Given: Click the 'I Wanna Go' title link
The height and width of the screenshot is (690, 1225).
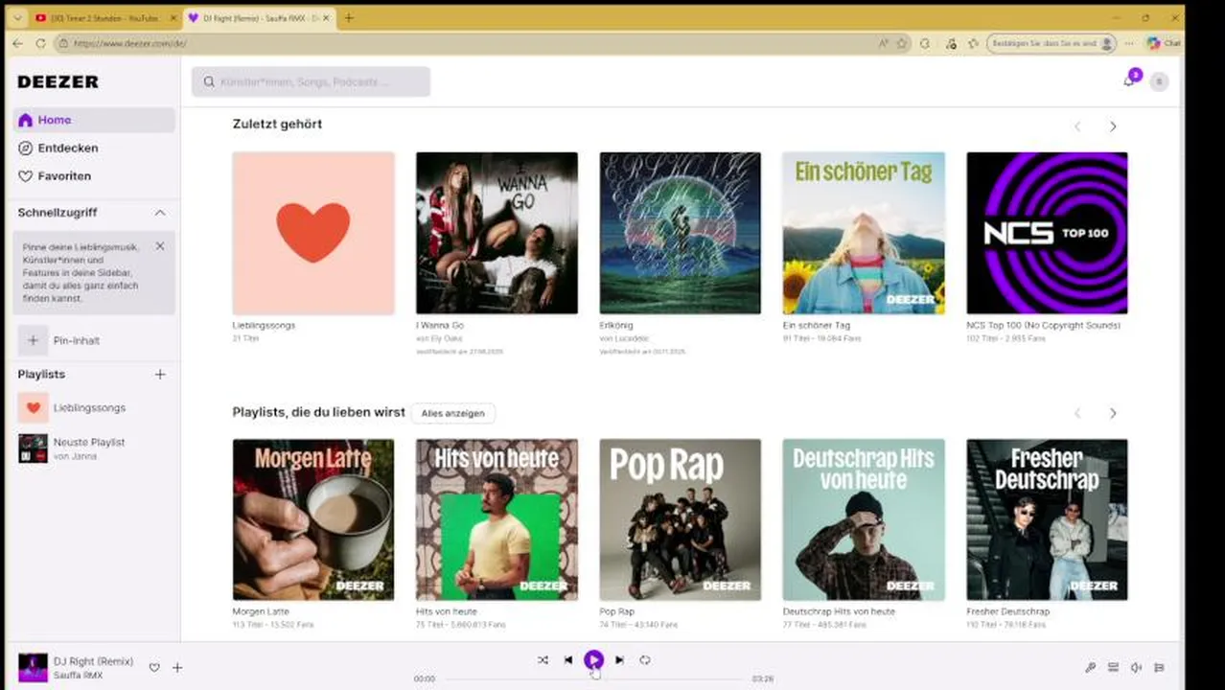Looking at the screenshot, I should tap(440, 326).
